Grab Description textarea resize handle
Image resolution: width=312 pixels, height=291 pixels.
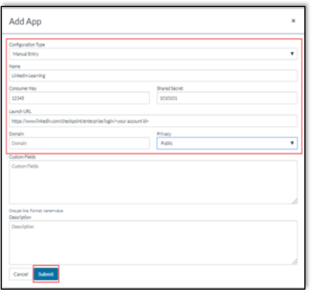click(x=294, y=262)
